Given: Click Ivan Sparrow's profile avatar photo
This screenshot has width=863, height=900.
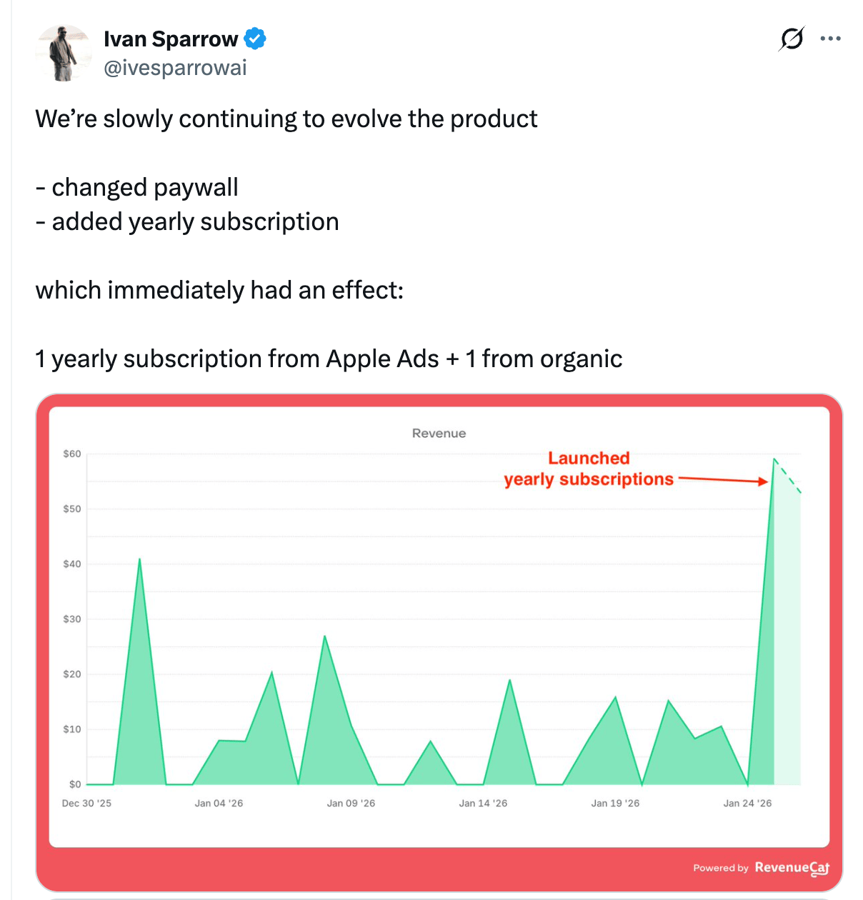Looking at the screenshot, I should pyautogui.click(x=64, y=54).
